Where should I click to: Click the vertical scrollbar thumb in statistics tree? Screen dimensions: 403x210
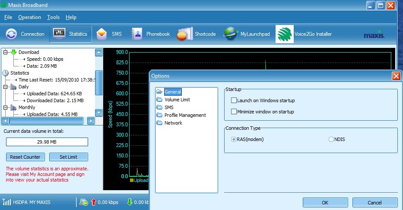(99, 83)
